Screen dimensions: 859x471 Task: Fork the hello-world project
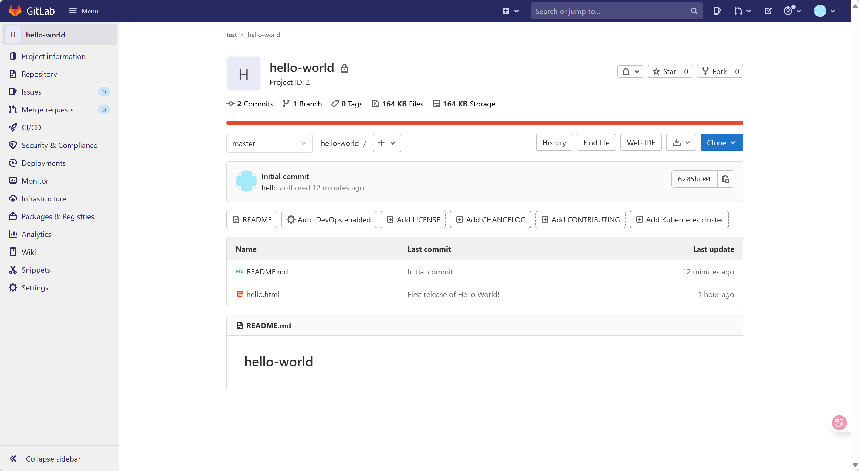714,71
